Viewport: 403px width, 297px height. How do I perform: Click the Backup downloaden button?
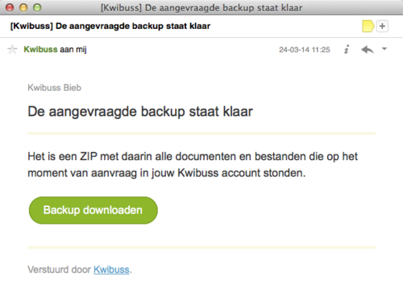click(x=93, y=210)
